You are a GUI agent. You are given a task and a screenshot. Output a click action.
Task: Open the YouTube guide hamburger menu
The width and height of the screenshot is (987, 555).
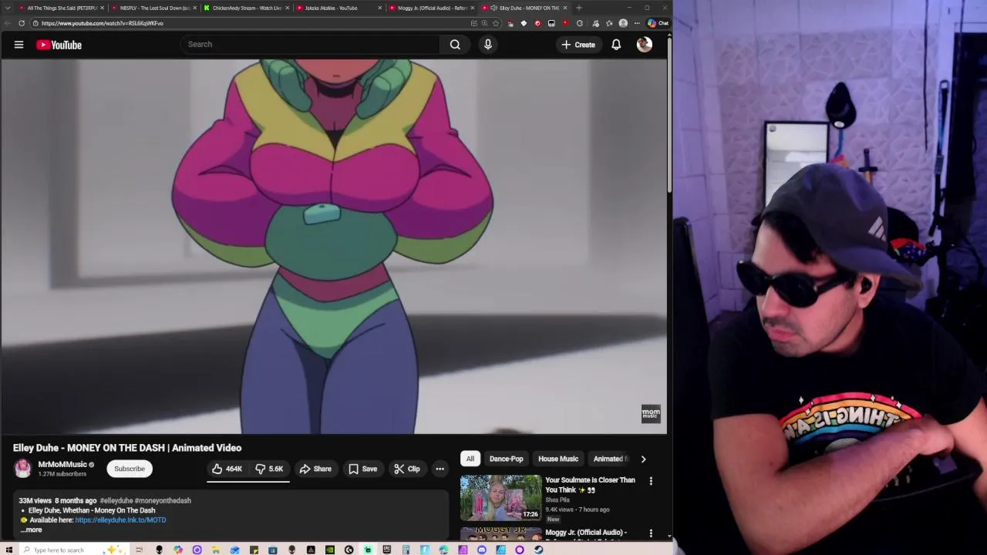19,45
